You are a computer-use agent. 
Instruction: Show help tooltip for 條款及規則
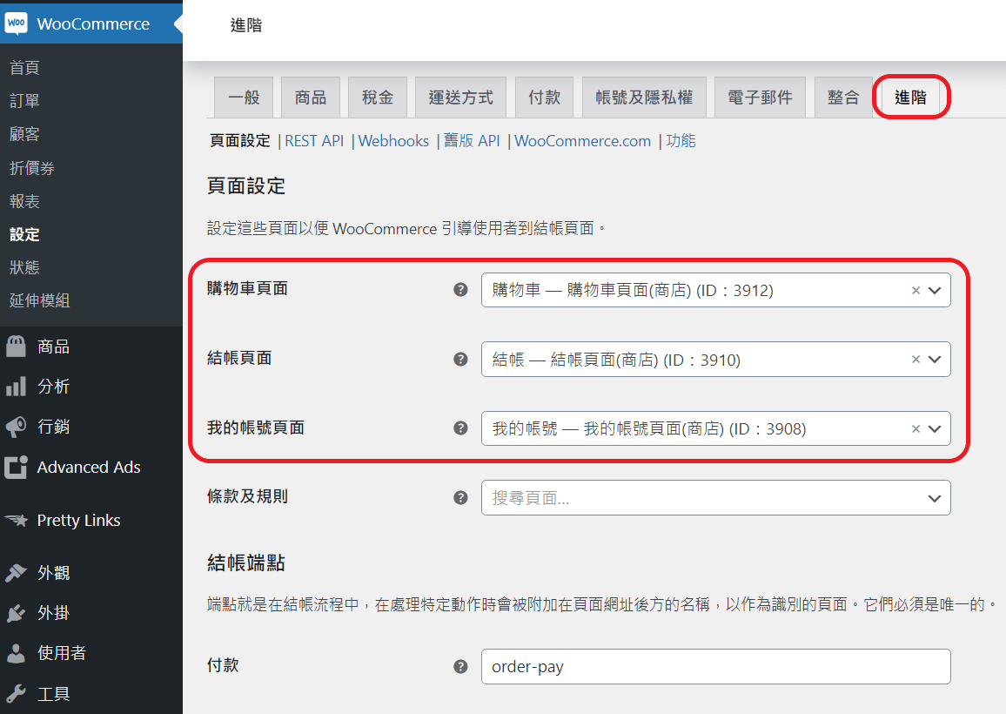pos(460,497)
